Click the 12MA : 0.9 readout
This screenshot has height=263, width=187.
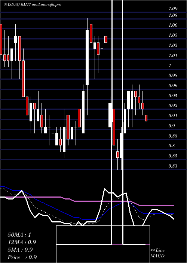click(22, 242)
